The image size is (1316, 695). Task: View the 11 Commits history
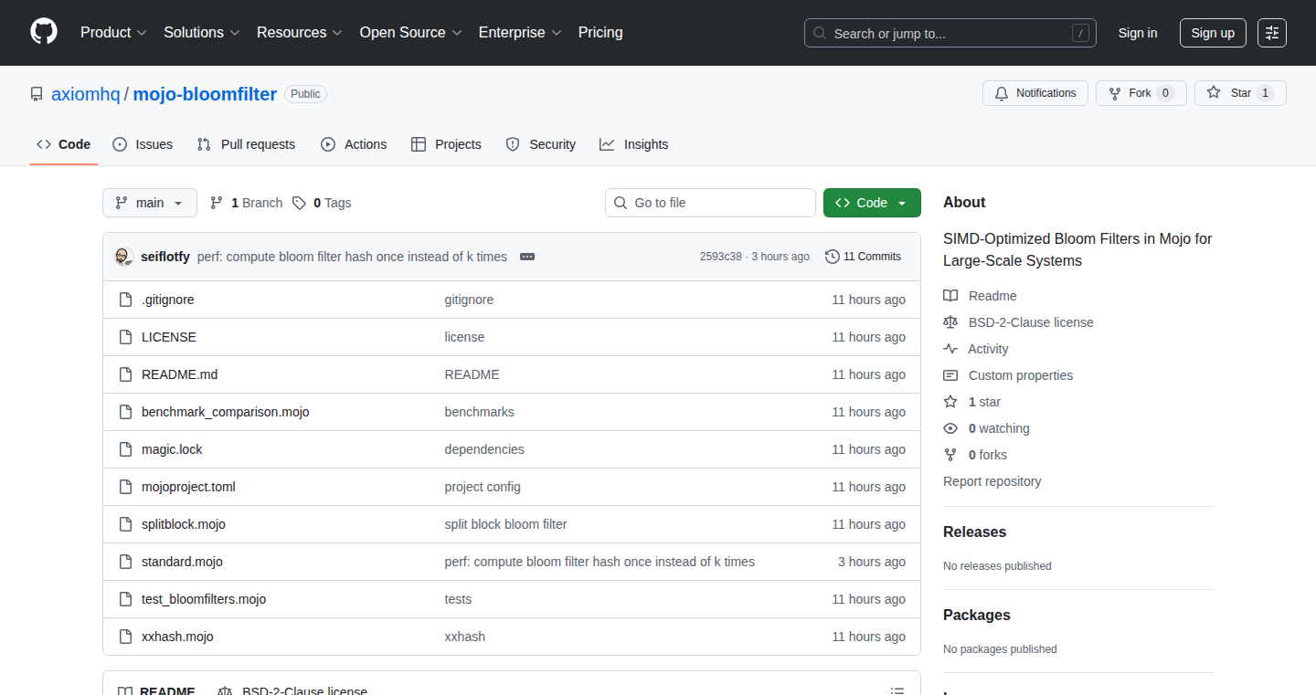point(863,257)
